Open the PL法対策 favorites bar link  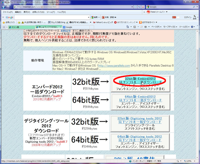pos(34,22)
